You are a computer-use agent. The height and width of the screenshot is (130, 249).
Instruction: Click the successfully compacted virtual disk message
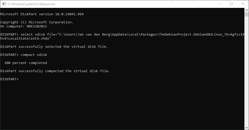[x=55, y=71]
